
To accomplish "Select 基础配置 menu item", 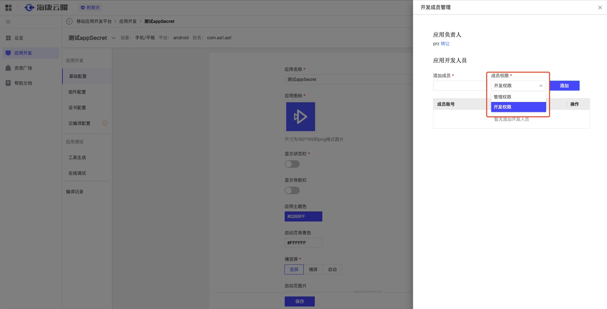I will click(x=87, y=76).
